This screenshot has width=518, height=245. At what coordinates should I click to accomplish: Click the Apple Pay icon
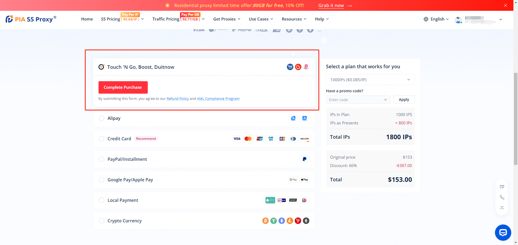click(x=304, y=180)
